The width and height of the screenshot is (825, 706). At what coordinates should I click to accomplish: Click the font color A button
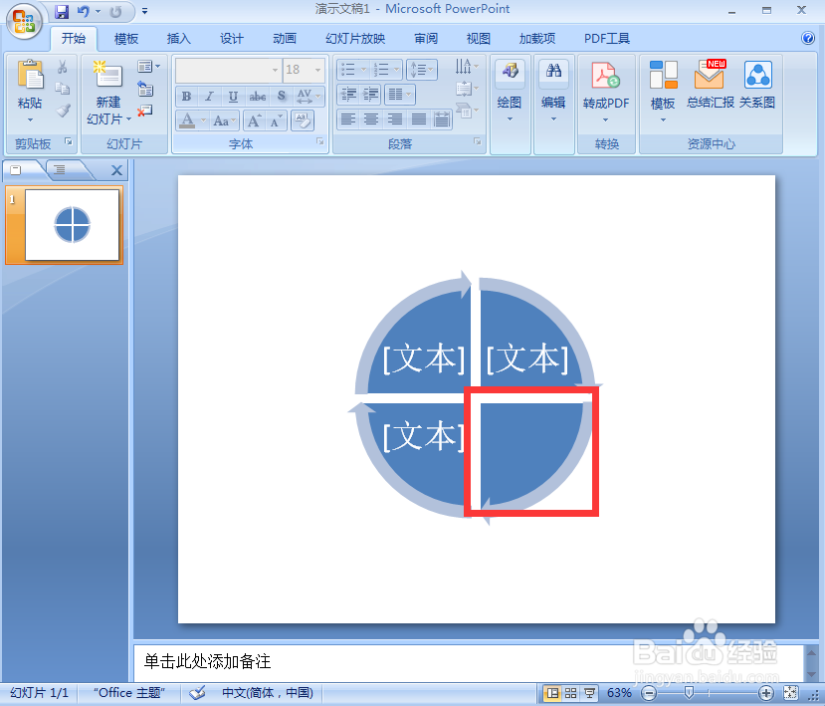point(187,120)
